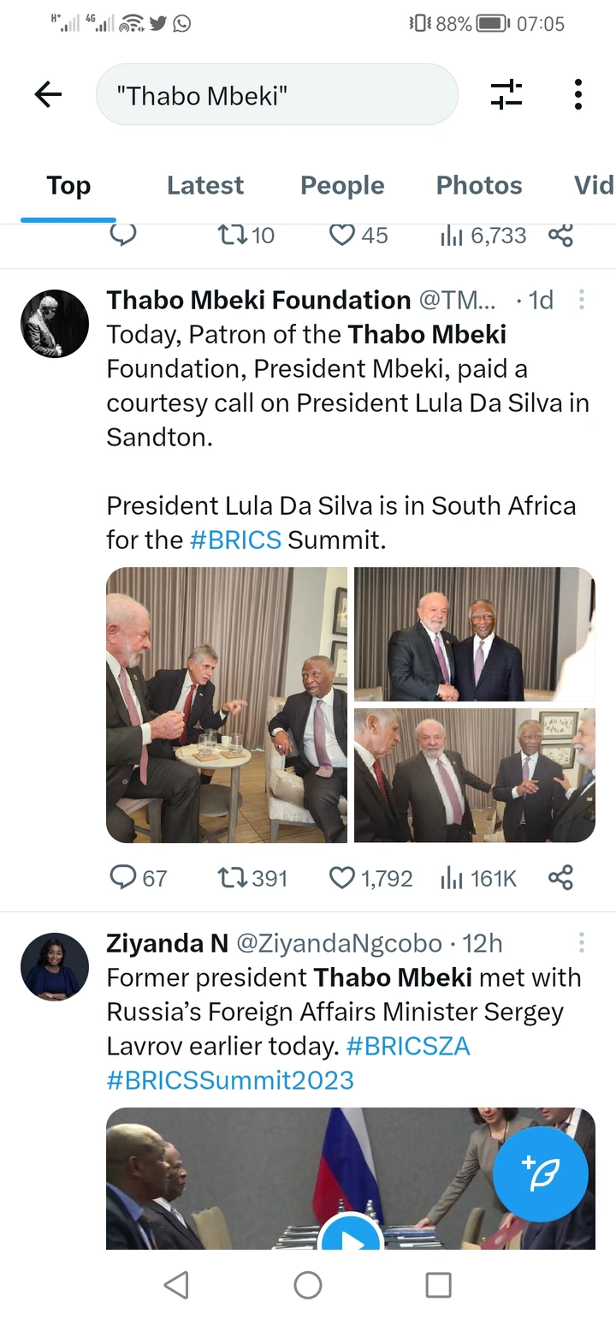The width and height of the screenshot is (616, 1320).
Task: Compose a new tweet with floating button
Action: (541, 1174)
